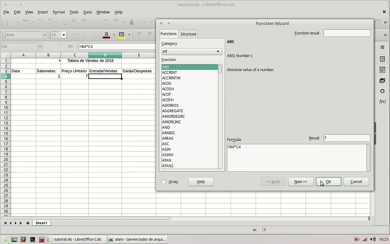Click the font color icon

tap(106, 35)
